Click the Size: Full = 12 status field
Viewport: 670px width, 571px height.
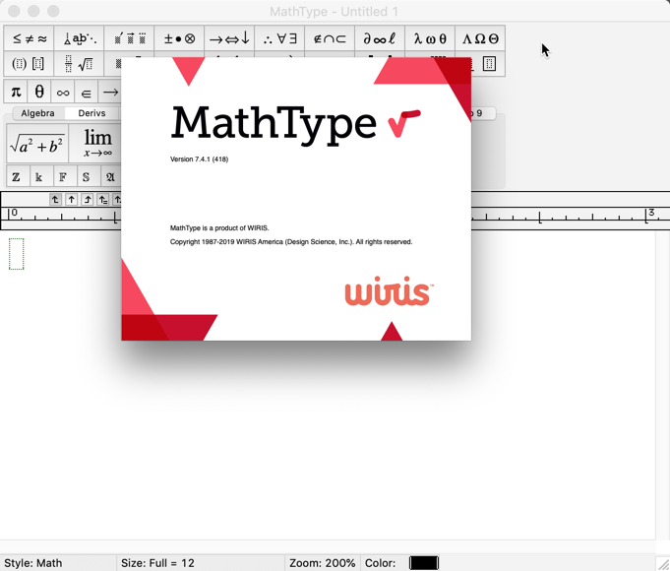coord(201,563)
